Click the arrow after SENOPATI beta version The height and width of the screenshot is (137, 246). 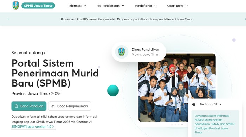[x=53, y=127]
